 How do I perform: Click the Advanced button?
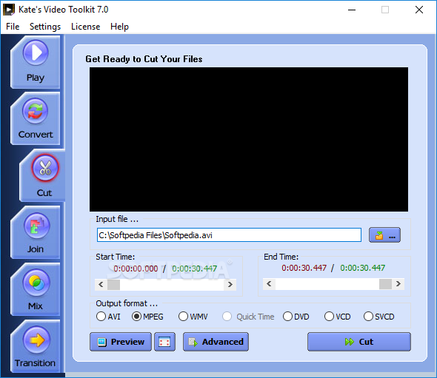pyautogui.click(x=216, y=342)
